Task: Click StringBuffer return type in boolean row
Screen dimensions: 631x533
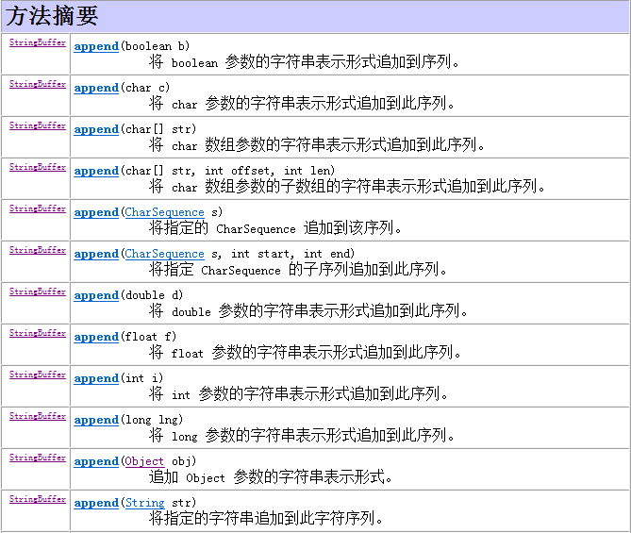Action: click(x=38, y=42)
